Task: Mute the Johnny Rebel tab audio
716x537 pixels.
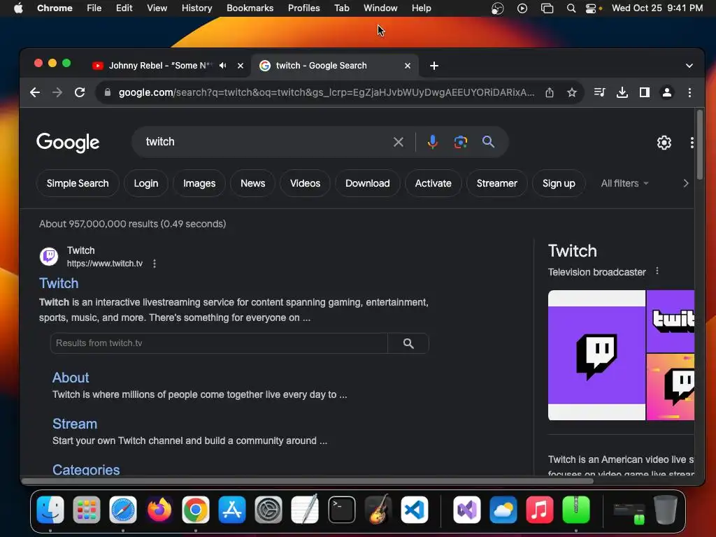Action: coord(222,66)
